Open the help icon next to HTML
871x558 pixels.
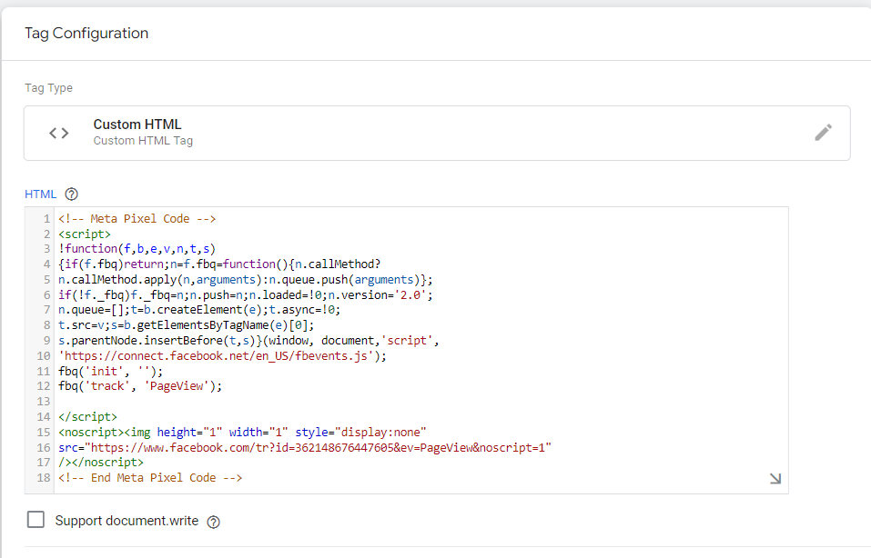coord(72,194)
